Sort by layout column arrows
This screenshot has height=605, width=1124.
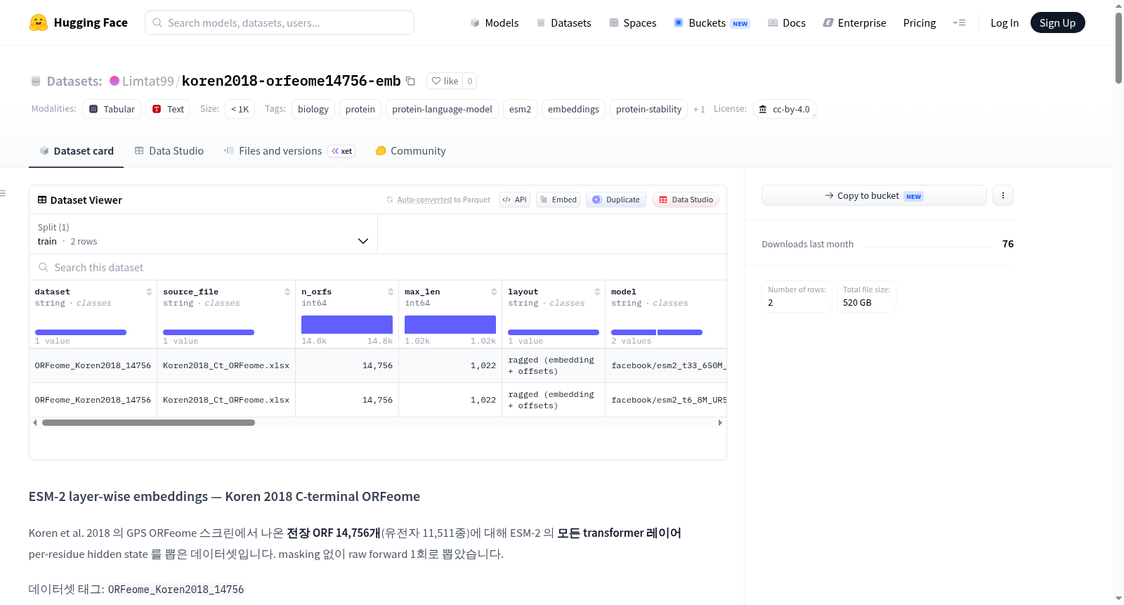point(597,292)
